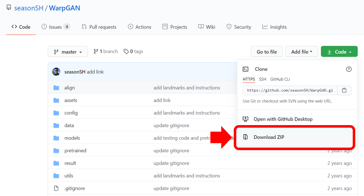Open the result folder
This screenshot has width=364, height=196.
(x=70, y=163)
